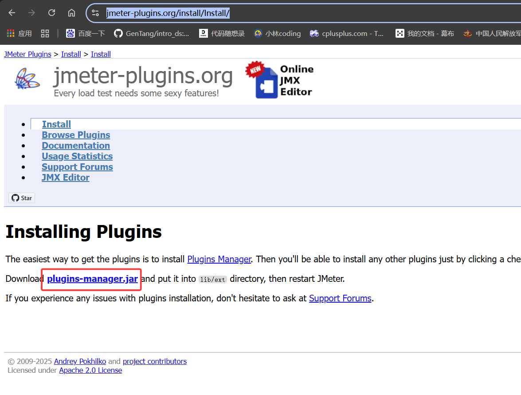Open the 百度一下 bookmark
Screen dimensions: 521x395
[86, 33]
